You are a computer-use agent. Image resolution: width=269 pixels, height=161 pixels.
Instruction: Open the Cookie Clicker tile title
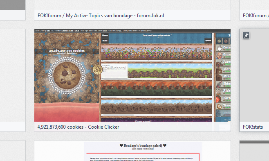pos(78,127)
